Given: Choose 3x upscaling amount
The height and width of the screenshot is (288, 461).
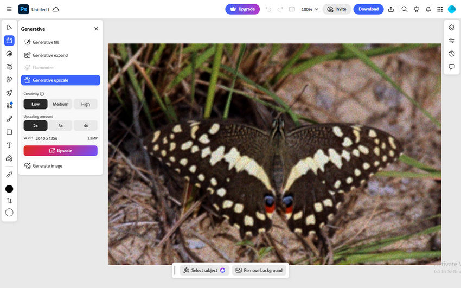Looking at the screenshot, I should coord(61,125).
